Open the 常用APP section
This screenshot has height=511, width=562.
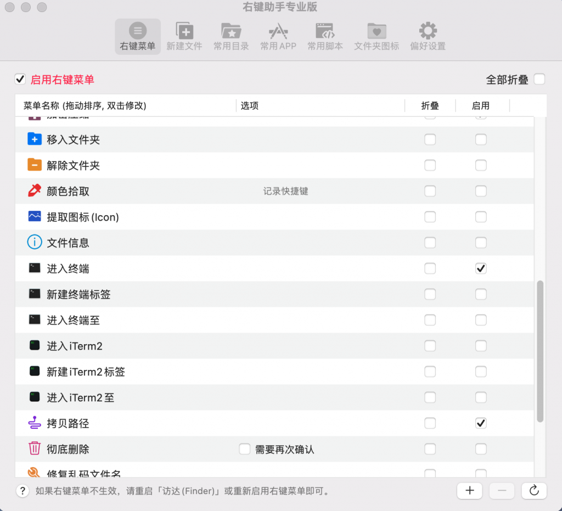click(278, 34)
